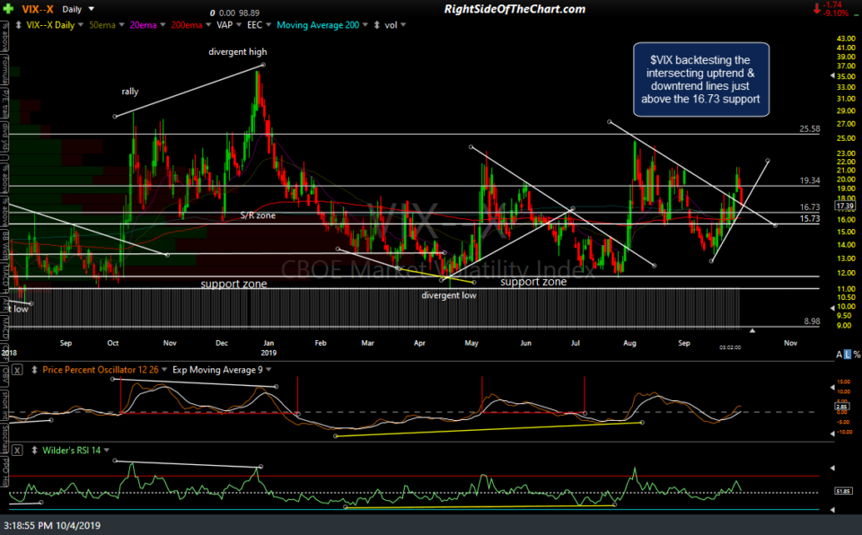This screenshot has width=862, height=535.
Task: Close the RSI panel with its X button
Action: pos(16,452)
